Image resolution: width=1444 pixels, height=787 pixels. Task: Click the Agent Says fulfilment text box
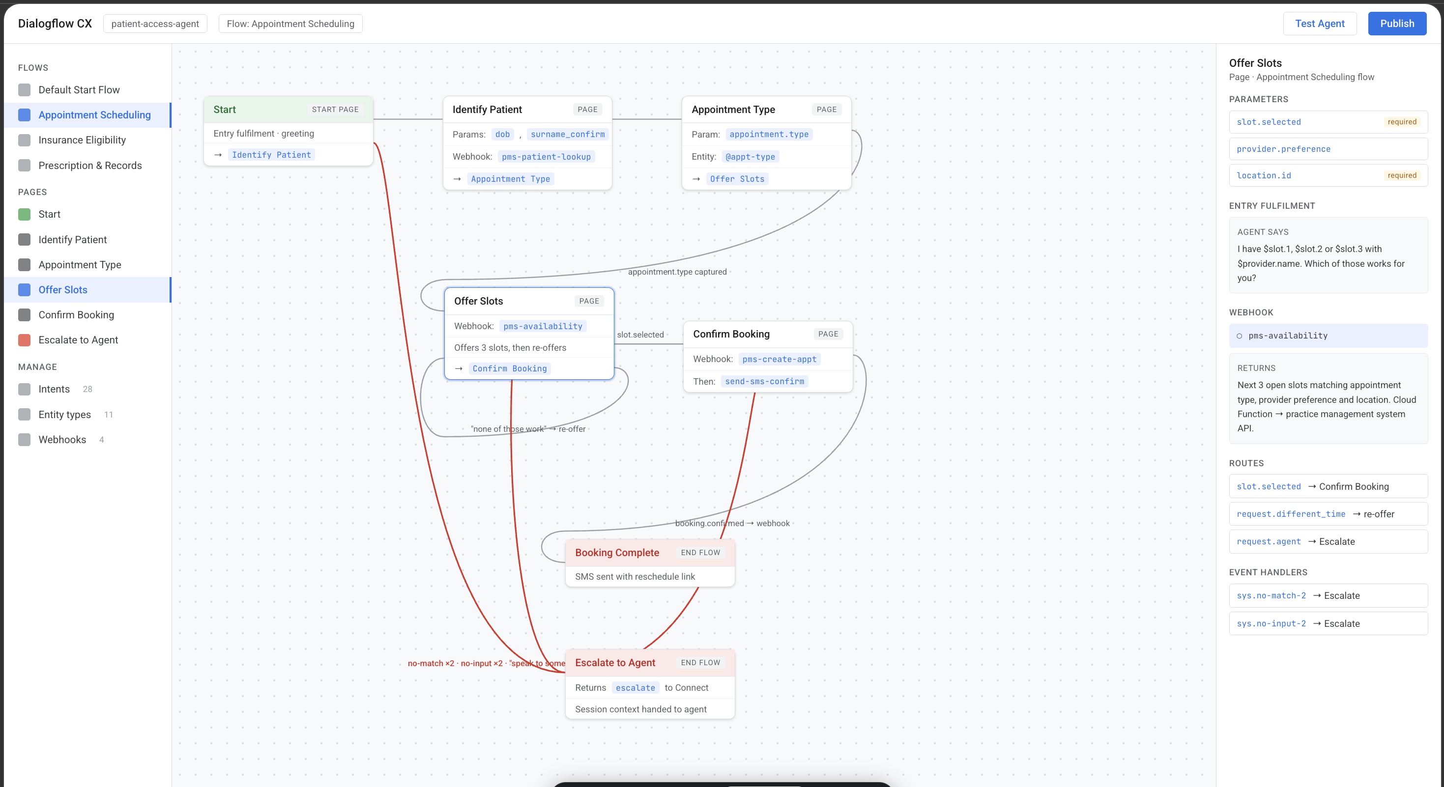1328,255
